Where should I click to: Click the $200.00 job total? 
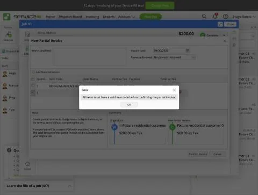coord(186,34)
